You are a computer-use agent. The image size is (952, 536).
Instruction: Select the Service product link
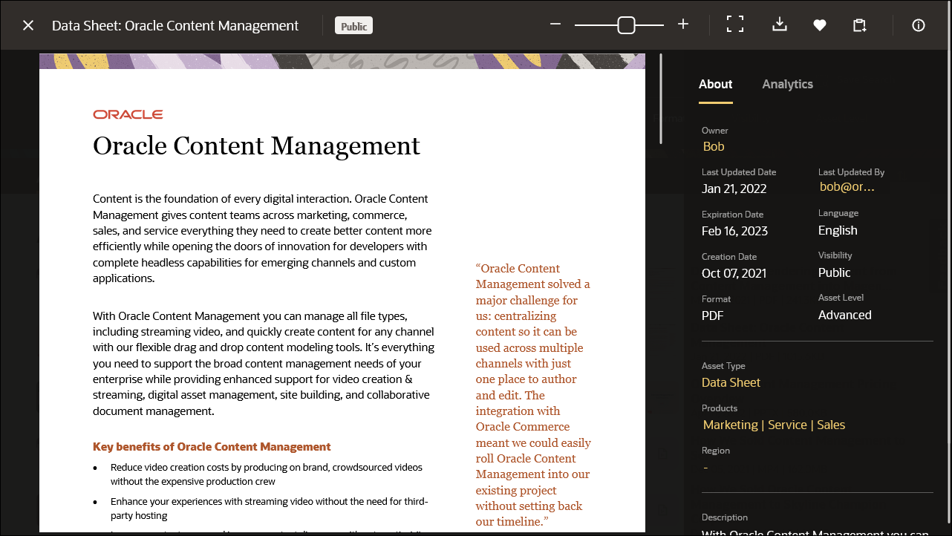[787, 425]
